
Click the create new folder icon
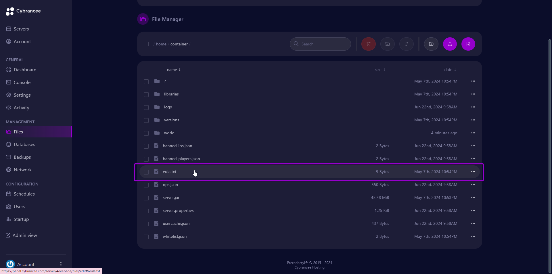tap(431, 44)
